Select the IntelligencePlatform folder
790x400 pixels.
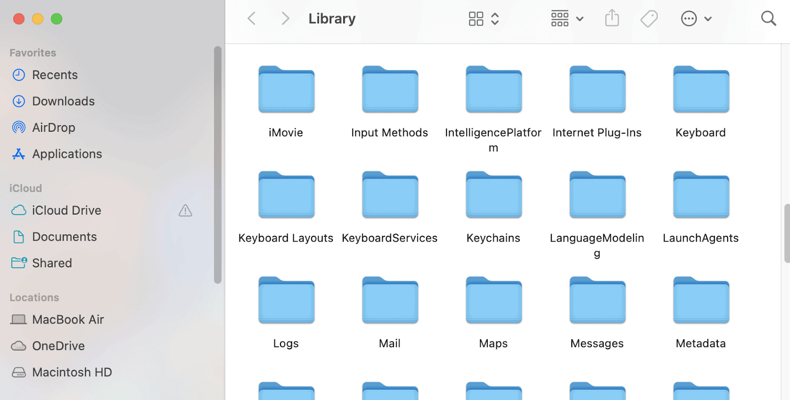494,90
